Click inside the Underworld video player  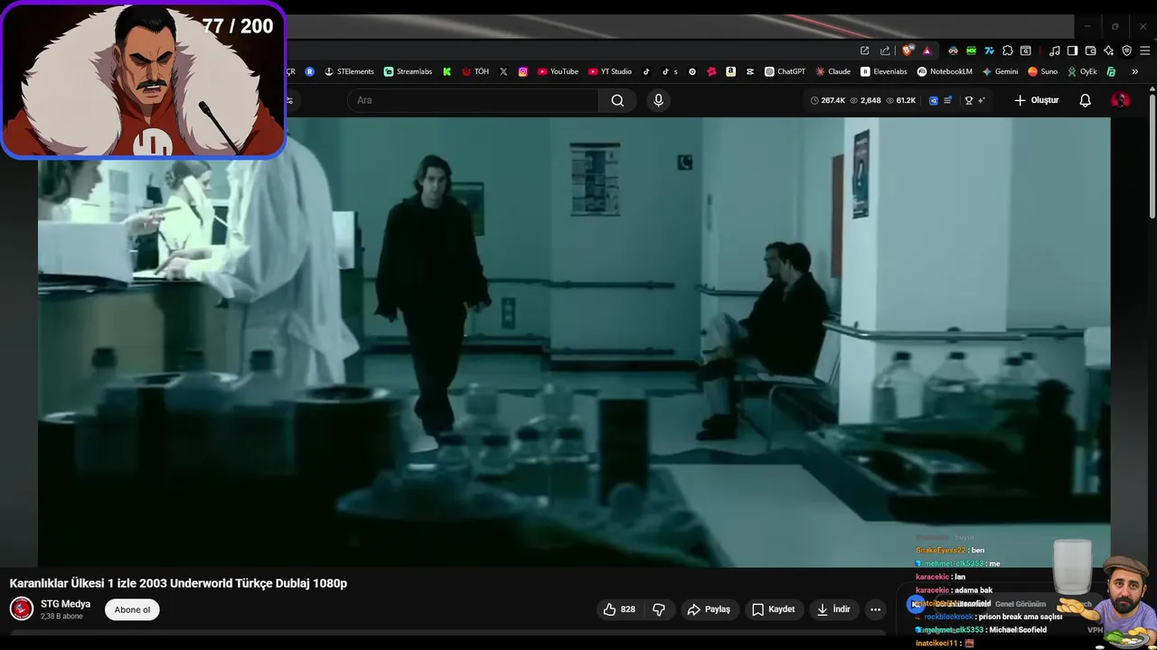pos(574,342)
